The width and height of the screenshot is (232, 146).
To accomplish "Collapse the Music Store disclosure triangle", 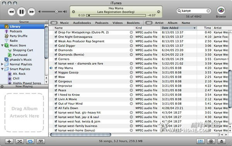I will click(2, 45).
